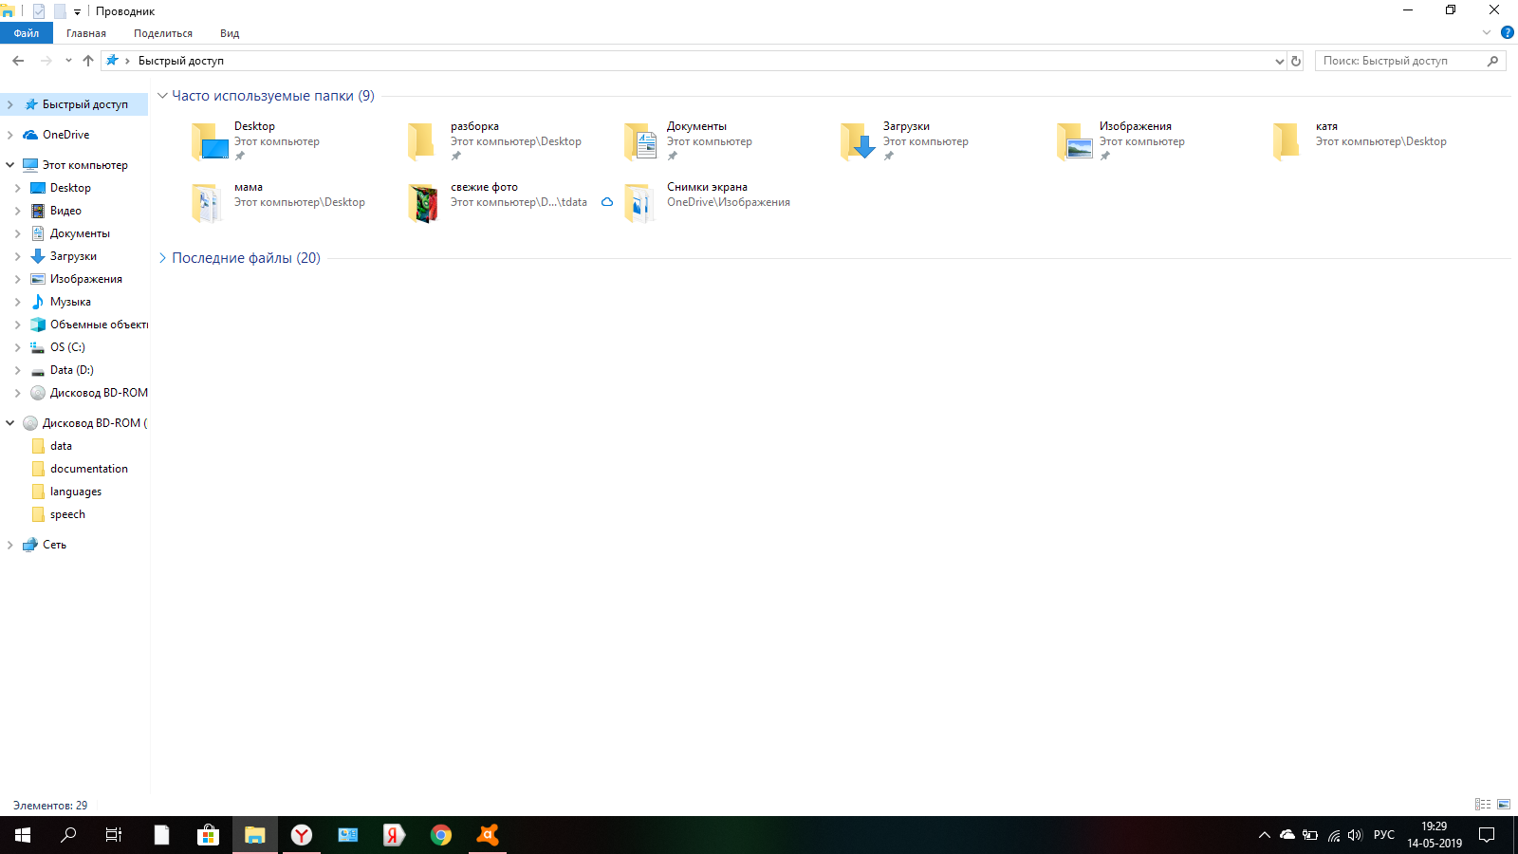This screenshot has height=854, width=1518.
Task: Click the Back navigation arrow
Action: click(x=18, y=61)
